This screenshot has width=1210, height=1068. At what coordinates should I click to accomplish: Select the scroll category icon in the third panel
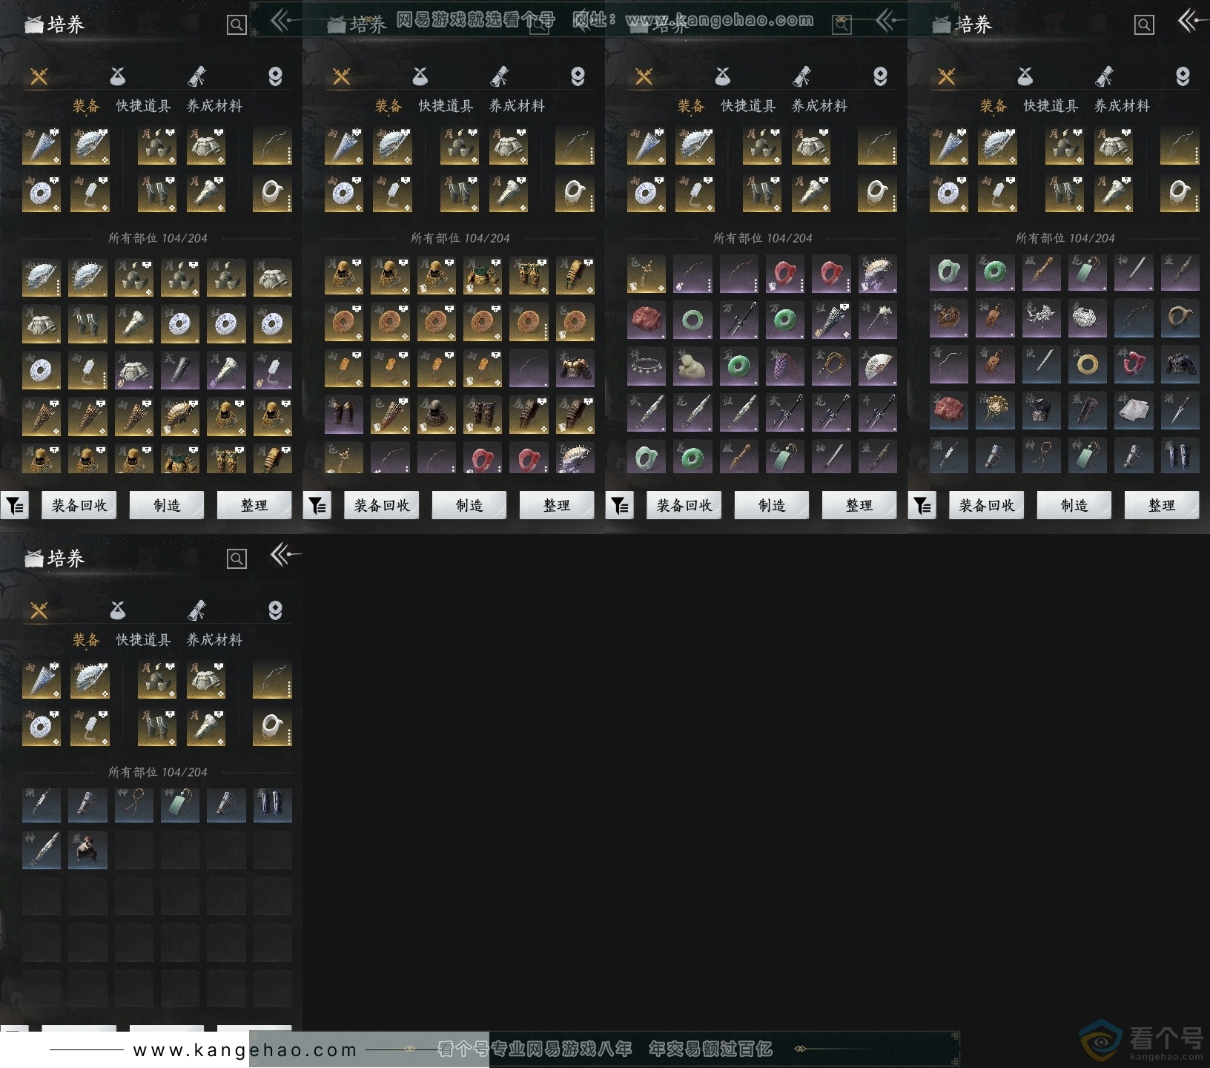coord(801,76)
